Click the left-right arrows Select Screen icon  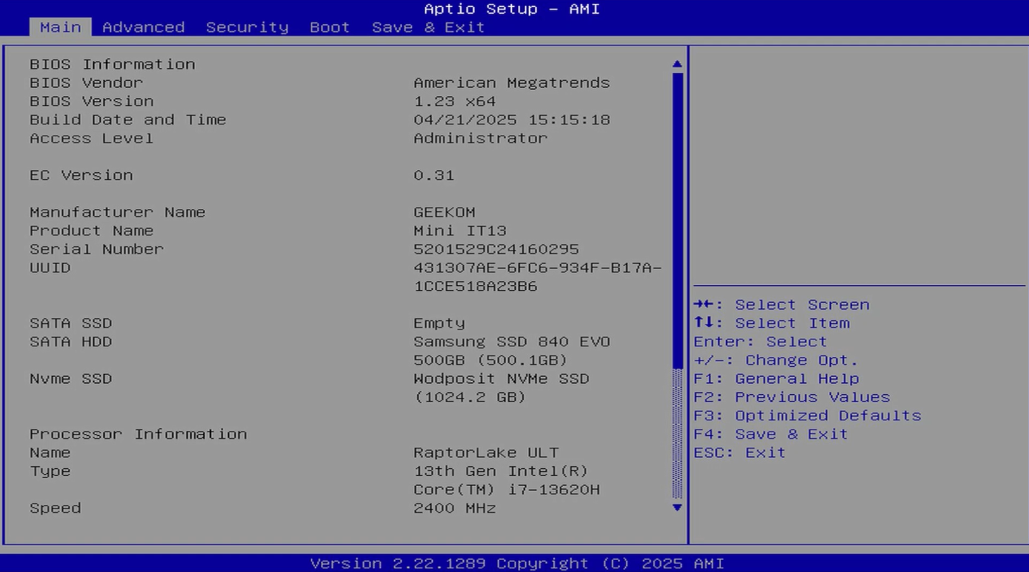704,305
